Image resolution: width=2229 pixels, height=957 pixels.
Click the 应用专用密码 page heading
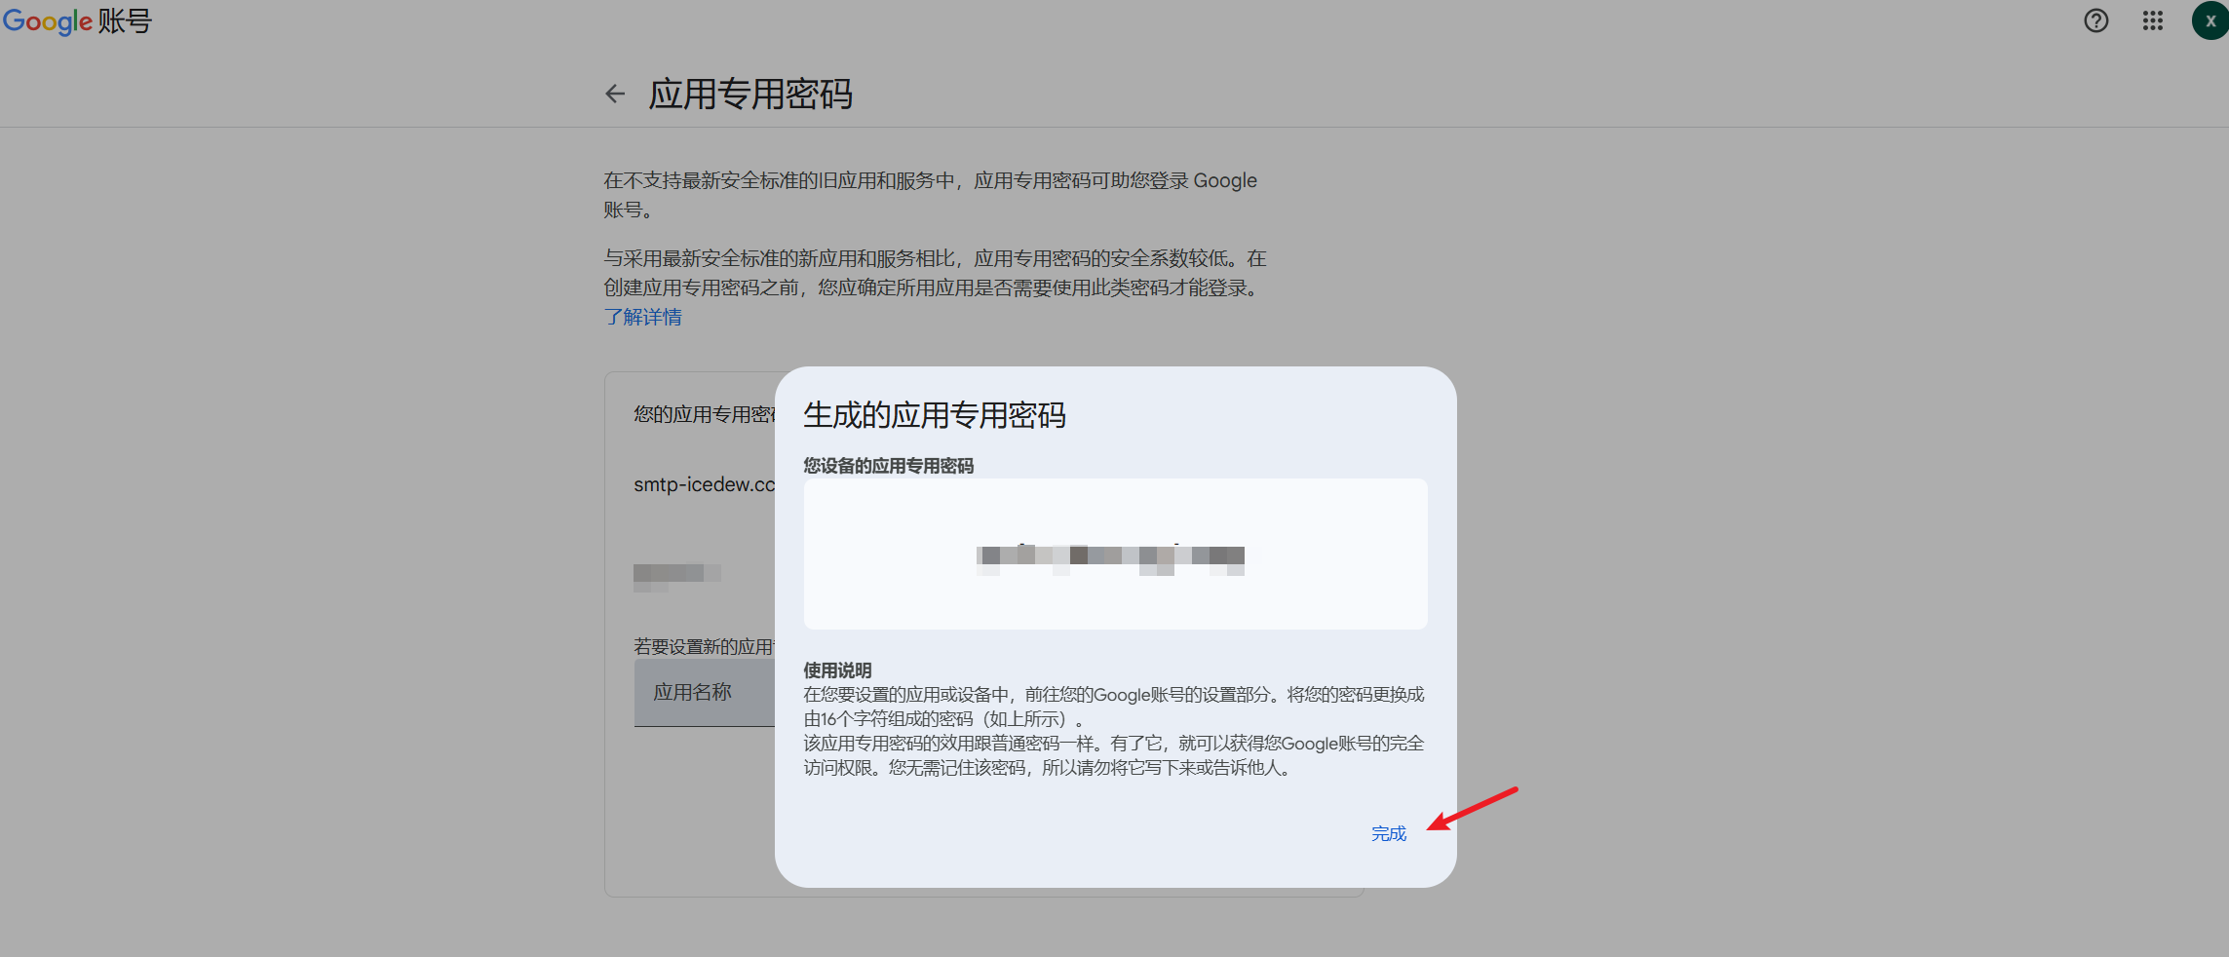(x=750, y=95)
